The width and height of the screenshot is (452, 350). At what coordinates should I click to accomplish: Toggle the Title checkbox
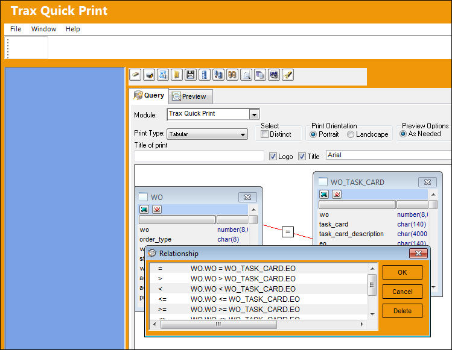[302, 156]
